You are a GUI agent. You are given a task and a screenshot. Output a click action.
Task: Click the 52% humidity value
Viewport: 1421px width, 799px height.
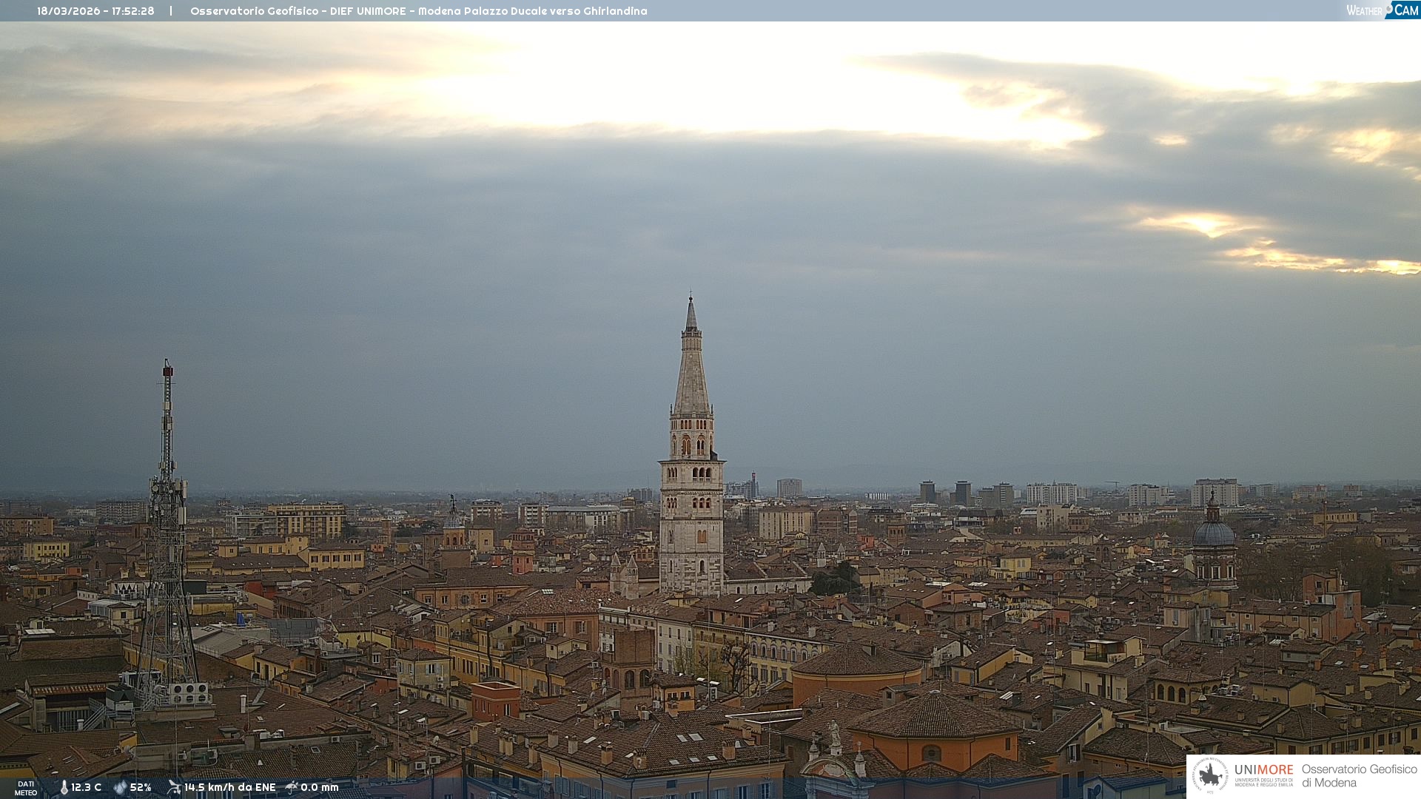[x=141, y=788]
